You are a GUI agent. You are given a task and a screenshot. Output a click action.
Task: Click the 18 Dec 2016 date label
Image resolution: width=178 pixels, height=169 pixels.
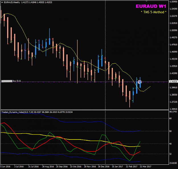point(104,166)
